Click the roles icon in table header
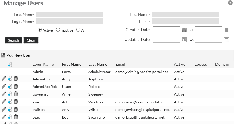The height and width of the screenshot is (124, 234). coord(10,65)
